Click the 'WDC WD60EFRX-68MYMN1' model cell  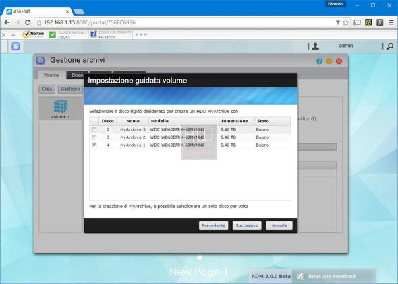(x=177, y=129)
